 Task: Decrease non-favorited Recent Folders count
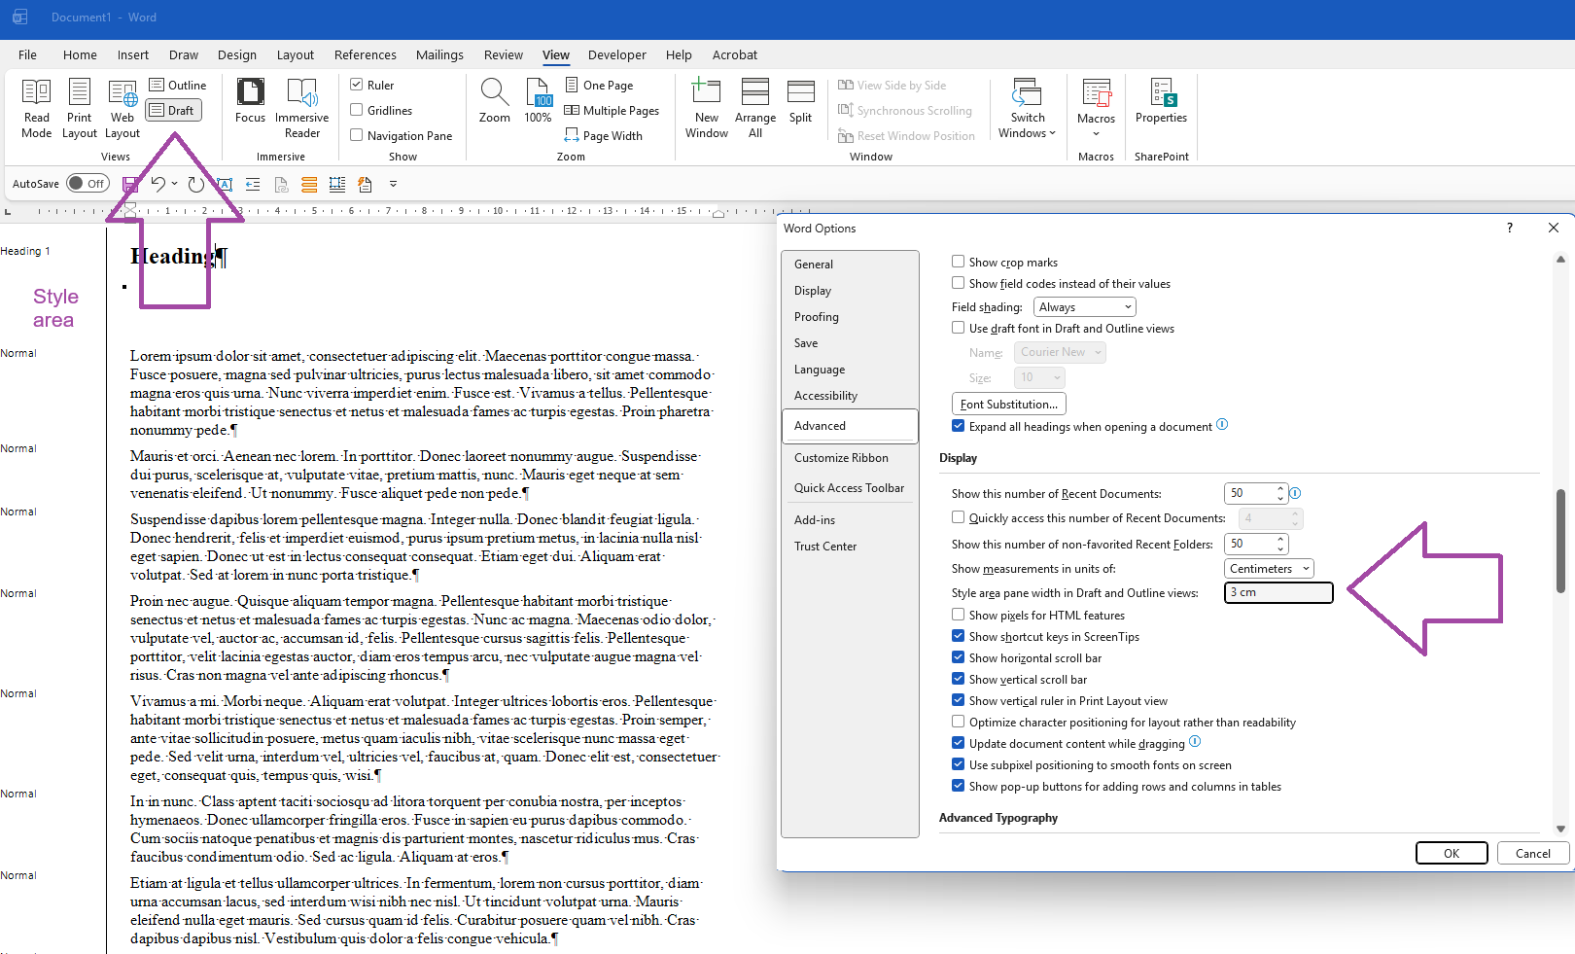pos(1281,549)
